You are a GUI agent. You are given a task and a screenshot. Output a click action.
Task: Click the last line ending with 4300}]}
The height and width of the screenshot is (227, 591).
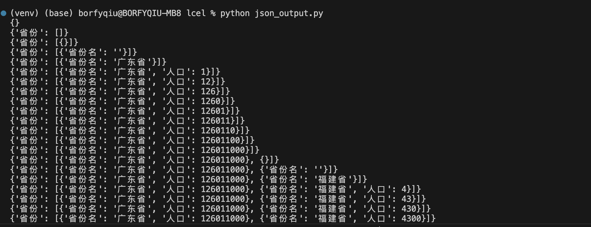(x=223, y=218)
